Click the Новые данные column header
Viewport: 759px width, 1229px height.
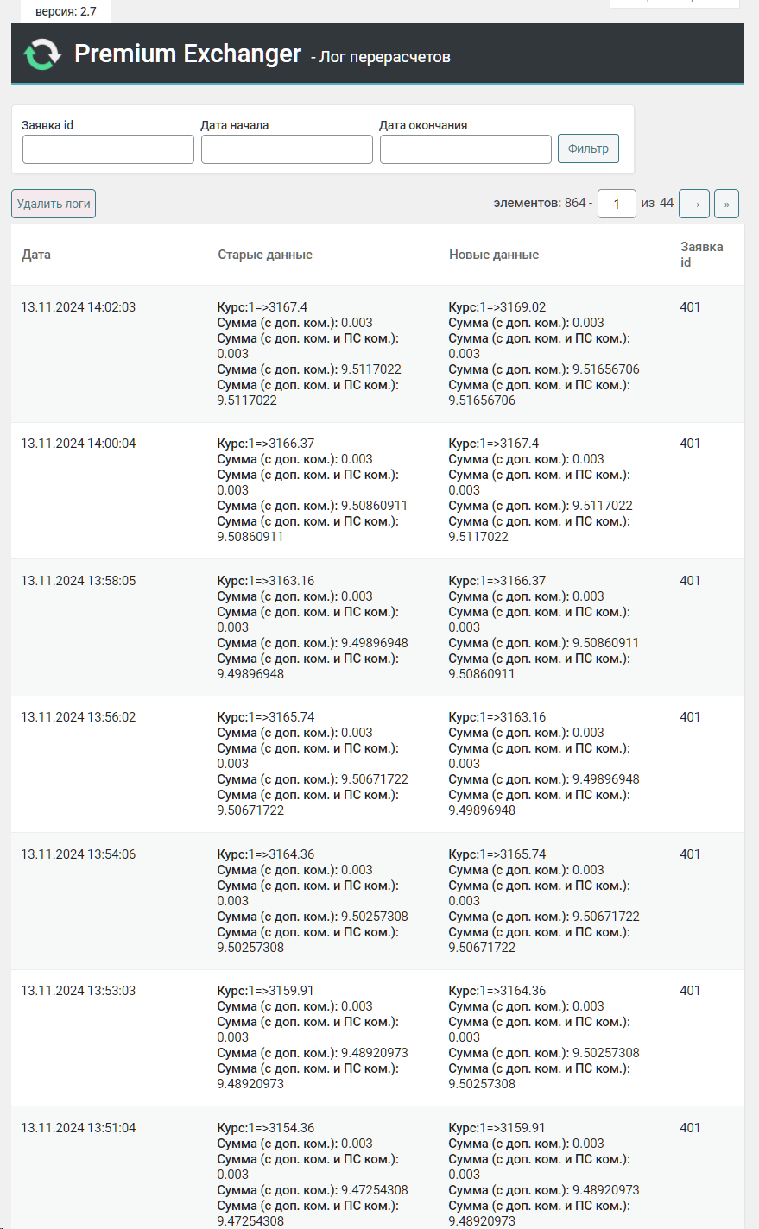494,255
